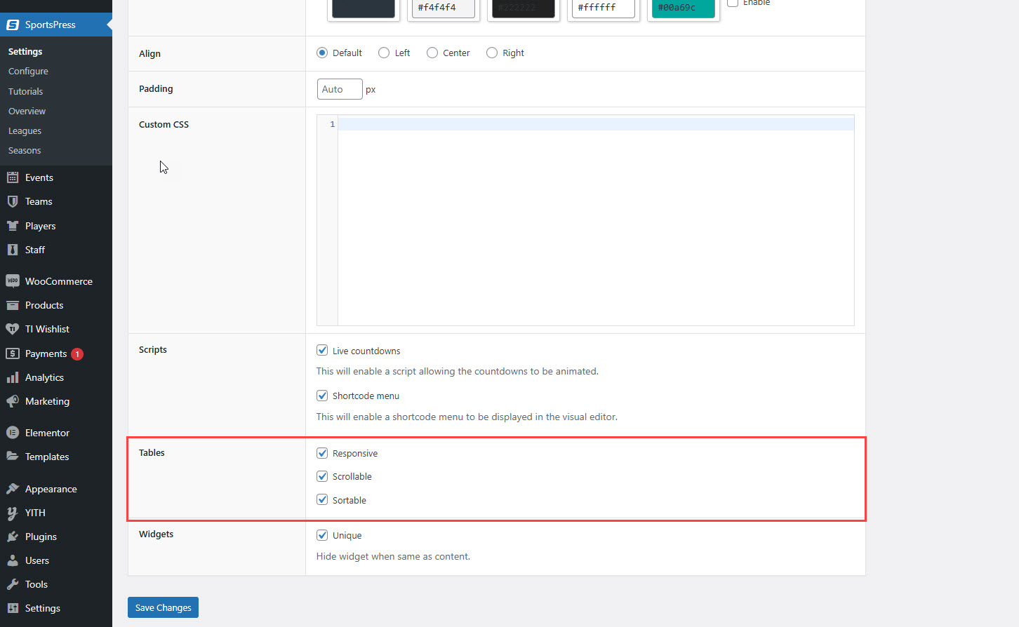Open the Overview submenu item
Image resolution: width=1019 pixels, height=627 pixels.
pos(27,111)
